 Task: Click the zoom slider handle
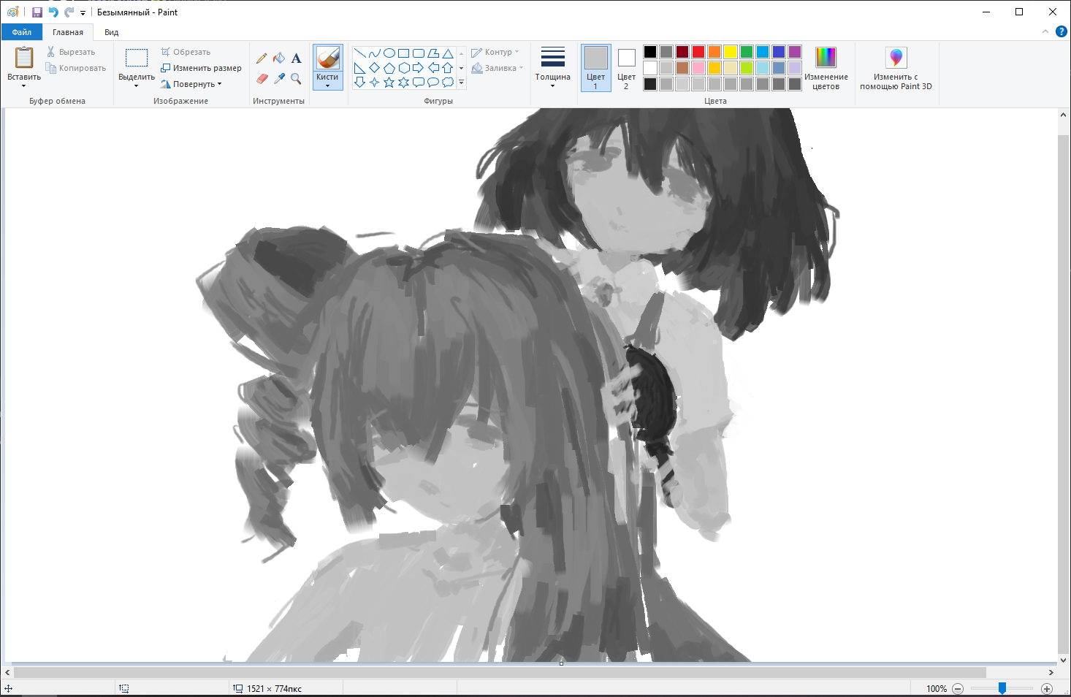1002,688
